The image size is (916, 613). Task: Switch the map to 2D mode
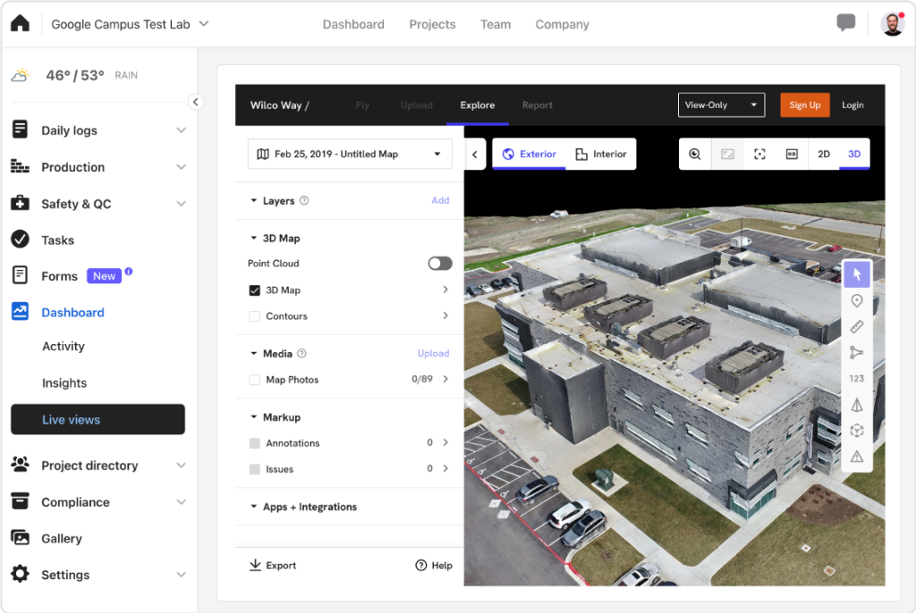pyautogui.click(x=824, y=154)
